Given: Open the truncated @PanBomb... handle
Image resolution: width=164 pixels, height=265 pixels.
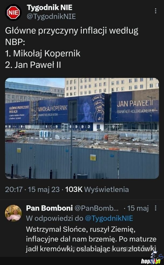Looking at the screenshot, I should (x=96, y=208).
